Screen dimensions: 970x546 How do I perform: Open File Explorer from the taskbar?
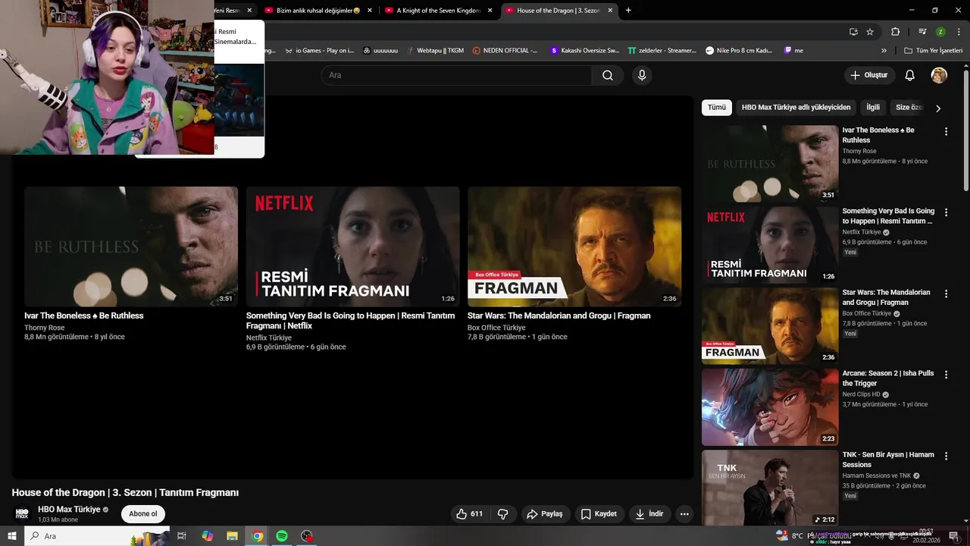pyautogui.click(x=233, y=536)
